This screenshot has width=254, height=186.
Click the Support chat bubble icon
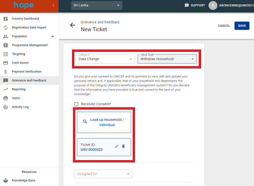[x=186, y=5]
